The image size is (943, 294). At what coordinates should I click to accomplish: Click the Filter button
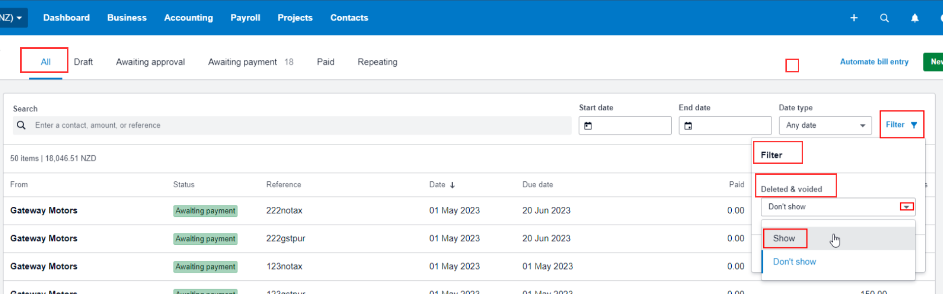point(901,125)
